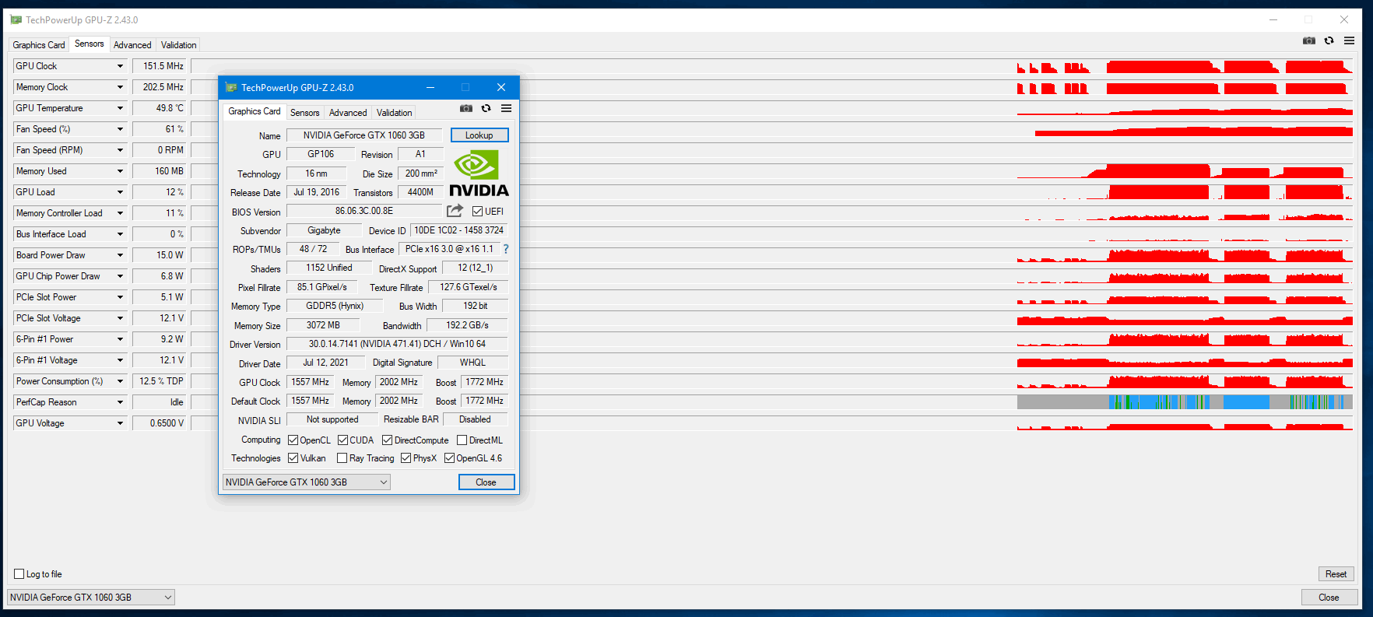Open GPU Clock sensor dropdown arrow
Viewport: 1373px width, 617px height.
[x=120, y=66]
